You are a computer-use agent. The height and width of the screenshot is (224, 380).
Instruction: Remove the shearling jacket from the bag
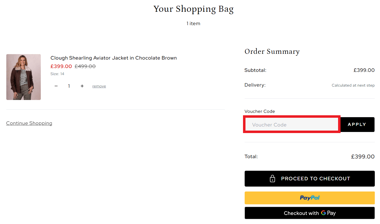[x=99, y=86]
